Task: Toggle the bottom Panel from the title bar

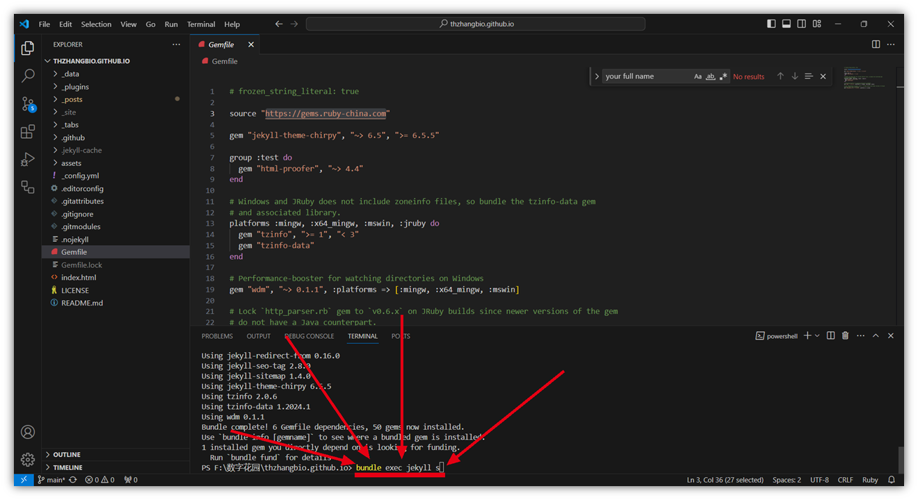Action: click(787, 24)
